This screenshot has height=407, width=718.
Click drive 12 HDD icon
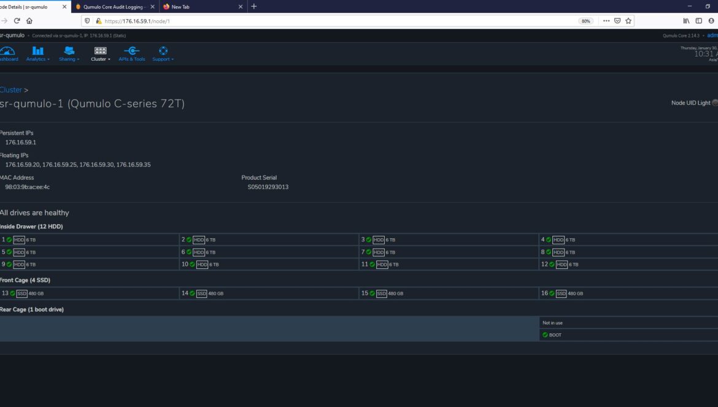(x=562, y=265)
